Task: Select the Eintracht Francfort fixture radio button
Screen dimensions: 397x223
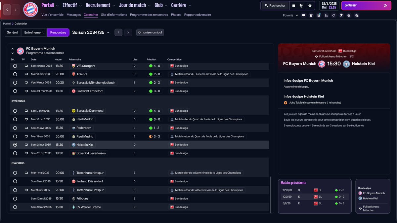Action: [x=15, y=91]
